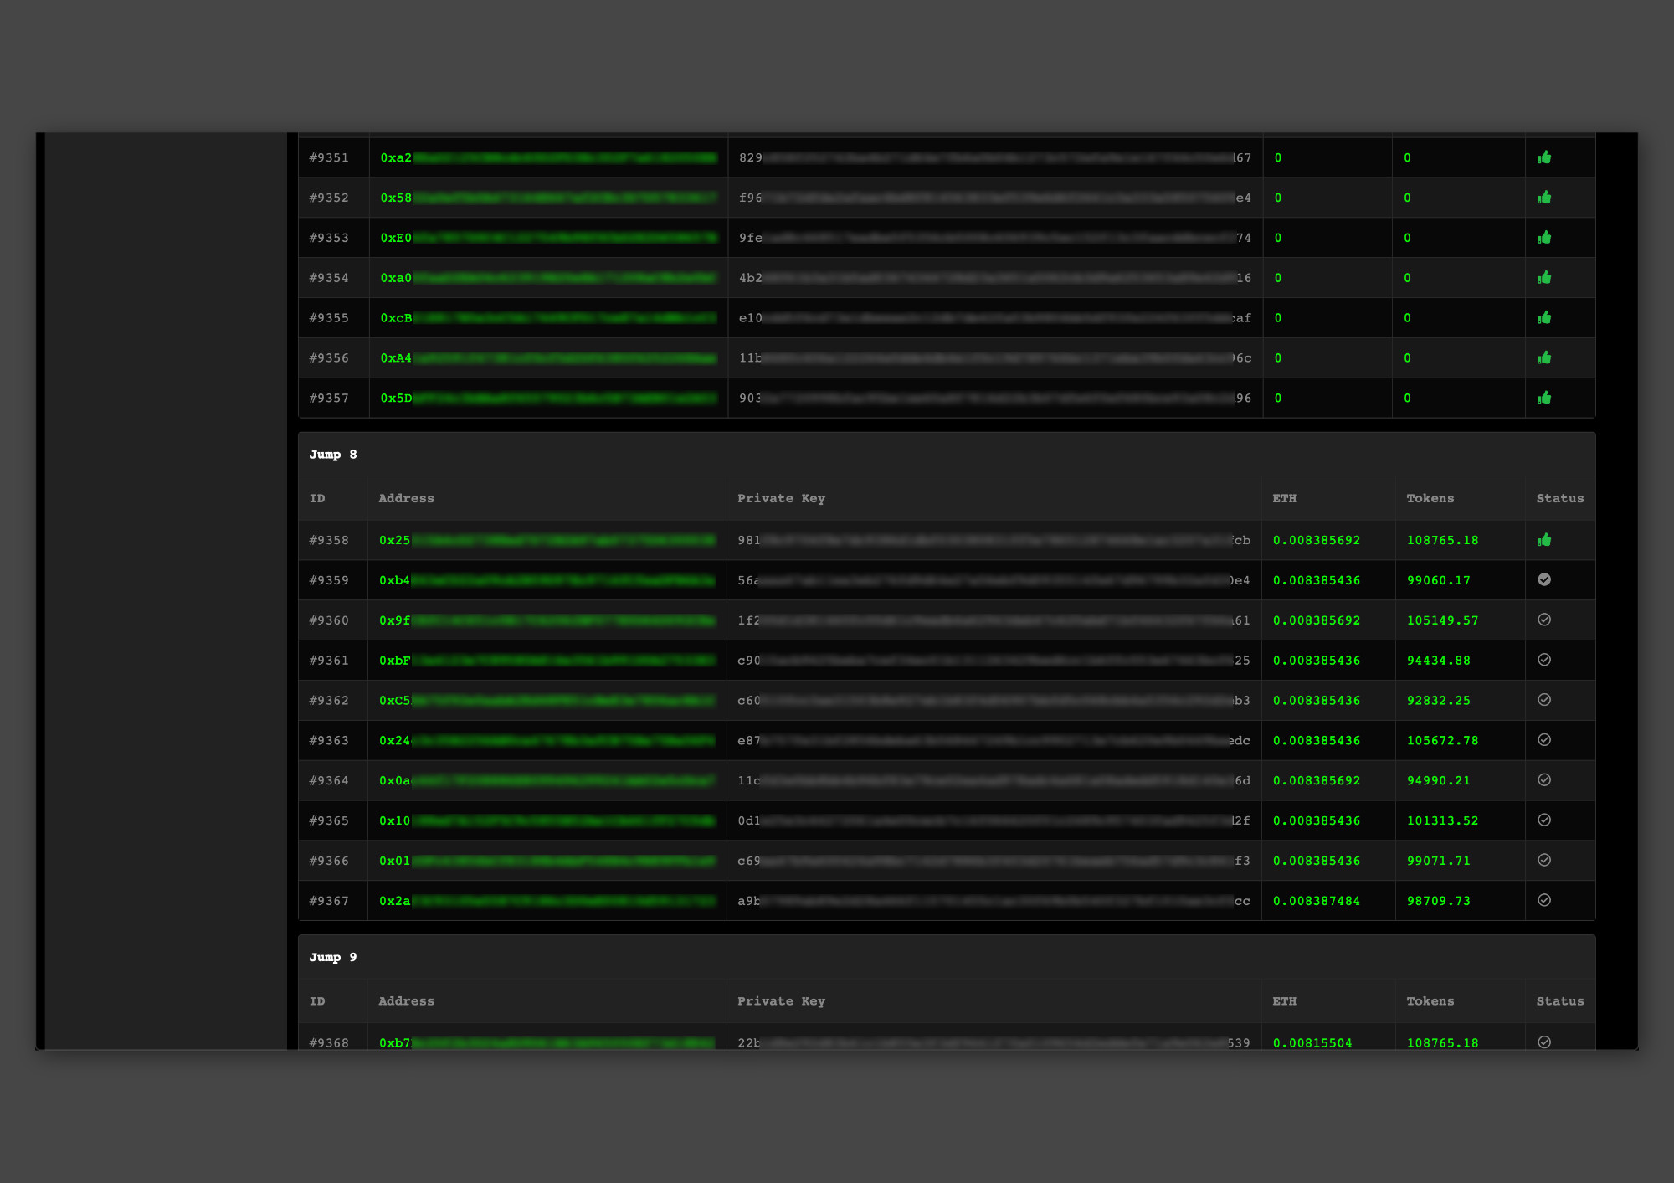Image resolution: width=1674 pixels, height=1183 pixels.
Task: Click thumbs-up status icon for row #9355
Action: (1544, 317)
